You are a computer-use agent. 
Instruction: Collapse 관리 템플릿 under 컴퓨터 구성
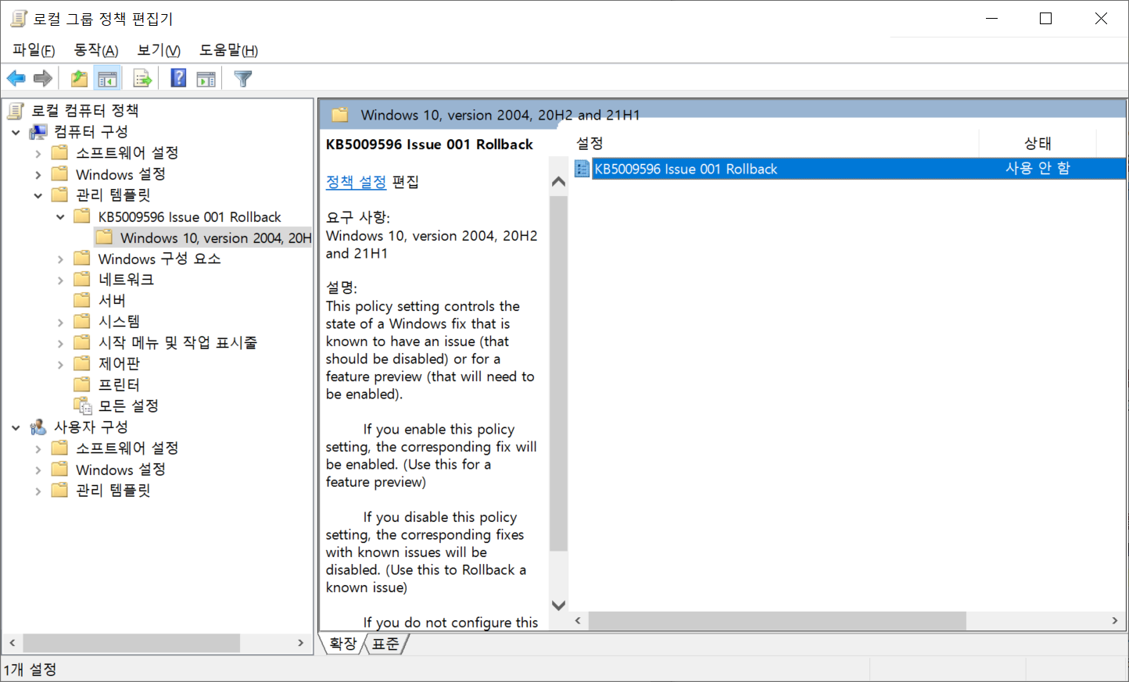point(38,195)
